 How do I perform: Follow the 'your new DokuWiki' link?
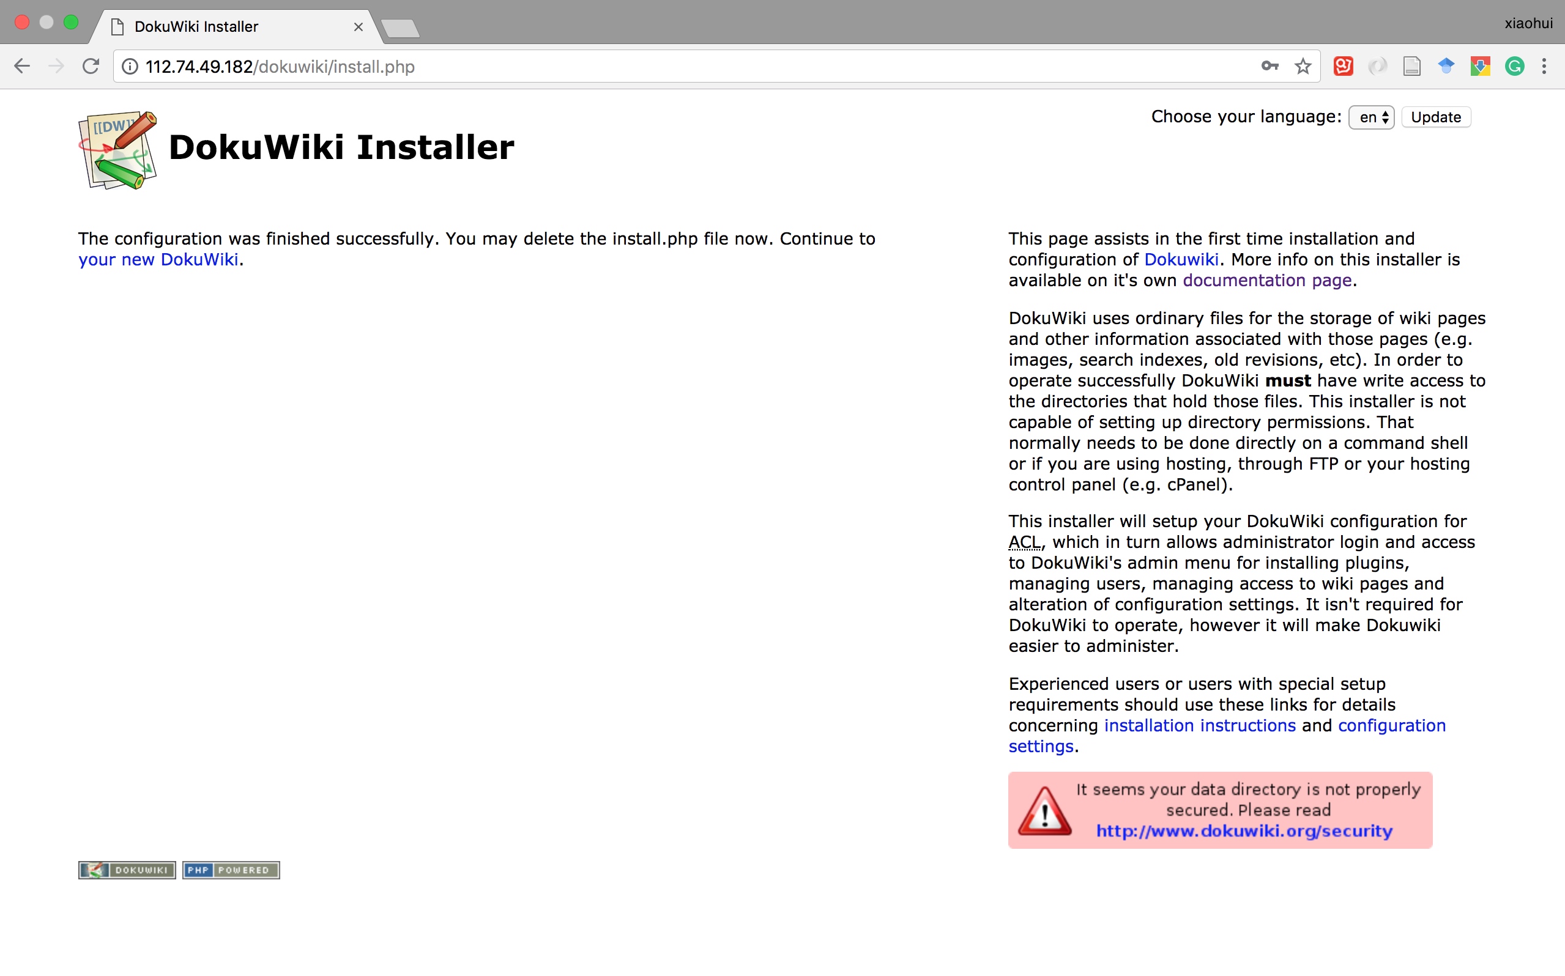point(158,259)
